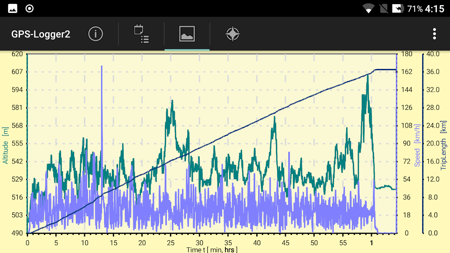Tap the gallery notification icon in status bar
Viewport: 450px width, 253px height.
[x=13, y=9]
